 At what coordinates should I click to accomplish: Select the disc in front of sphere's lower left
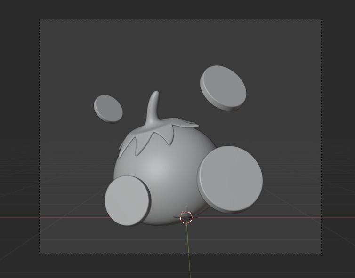point(128,200)
